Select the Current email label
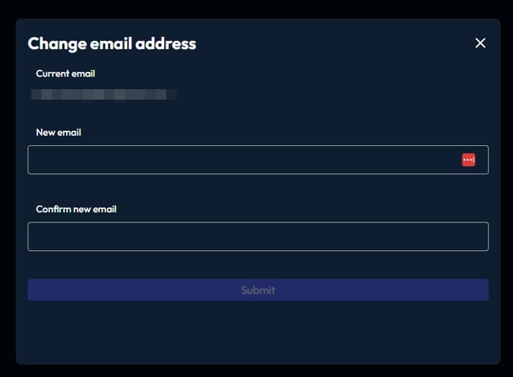Viewport: 513px width, 377px height. pos(66,73)
